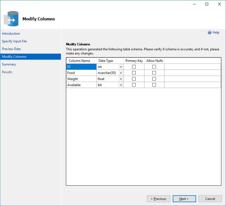Open the nvarchar(50) data type dropdown arrow
This screenshot has height=206, width=226.
click(121, 73)
